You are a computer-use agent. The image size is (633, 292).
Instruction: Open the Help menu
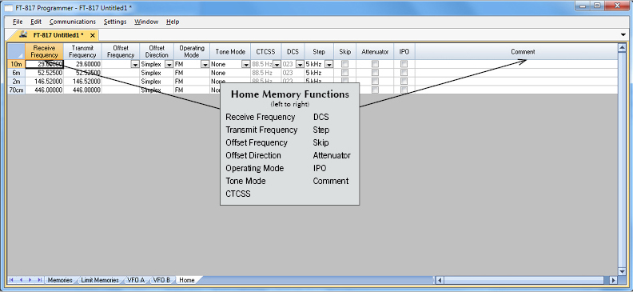pos(173,22)
